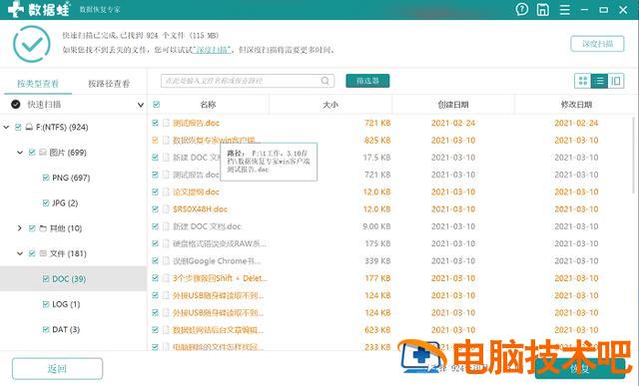Switch to 按路径查看 tab
The height and width of the screenshot is (386, 639).
click(x=109, y=84)
